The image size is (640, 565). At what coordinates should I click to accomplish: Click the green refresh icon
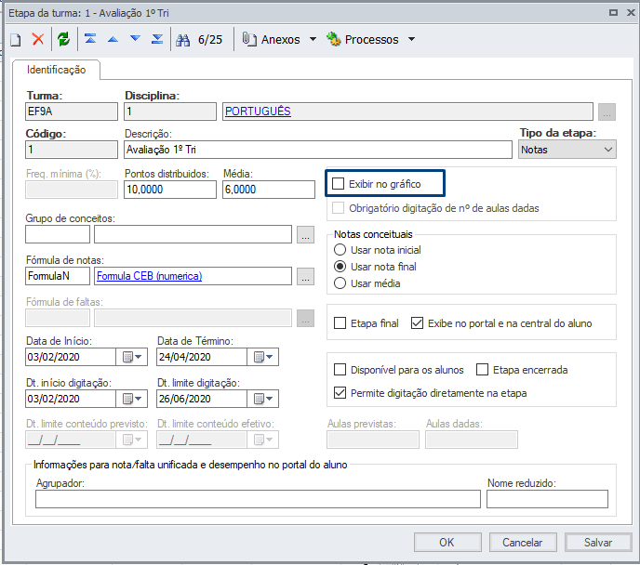[x=63, y=40]
